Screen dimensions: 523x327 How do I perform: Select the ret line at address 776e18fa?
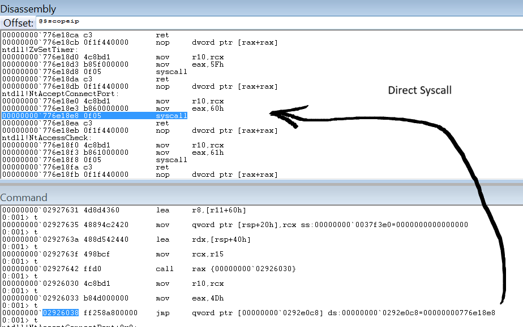(x=85, y=167)
